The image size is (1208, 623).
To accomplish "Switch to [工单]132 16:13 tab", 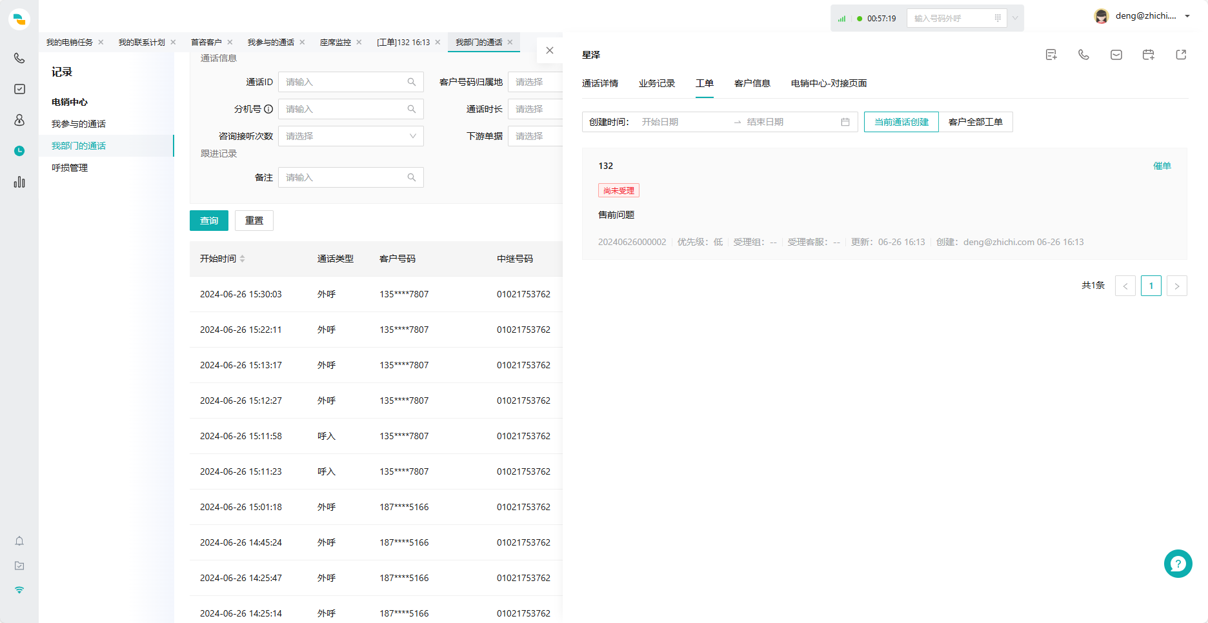I will coord(403,42).
